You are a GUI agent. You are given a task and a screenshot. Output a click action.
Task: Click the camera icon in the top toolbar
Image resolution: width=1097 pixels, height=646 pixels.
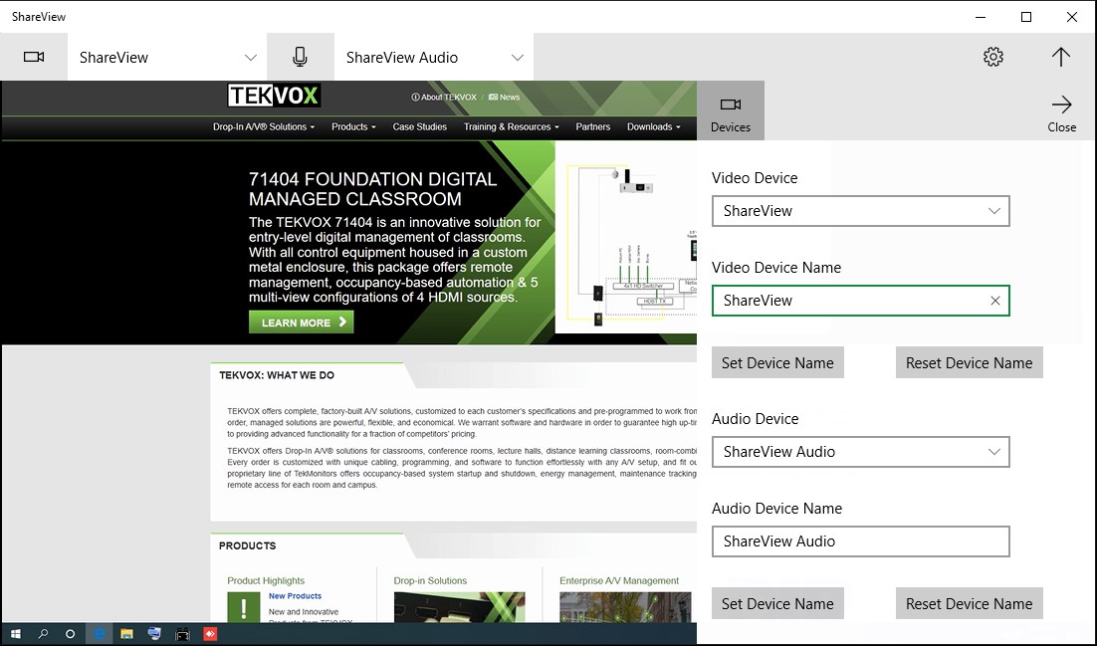pos(34,57)
